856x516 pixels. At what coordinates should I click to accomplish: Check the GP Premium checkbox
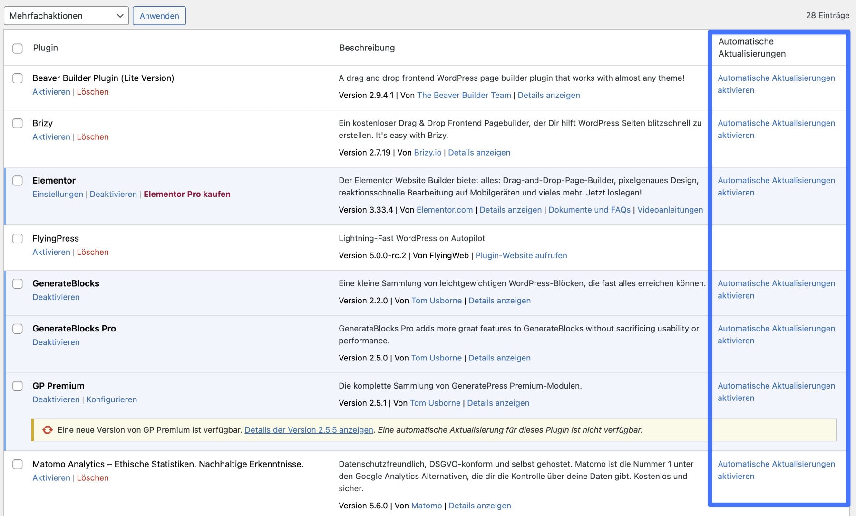[18, 386]
